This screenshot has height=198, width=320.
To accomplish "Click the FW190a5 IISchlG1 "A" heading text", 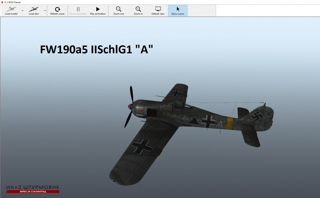I will tap(97, 49).
